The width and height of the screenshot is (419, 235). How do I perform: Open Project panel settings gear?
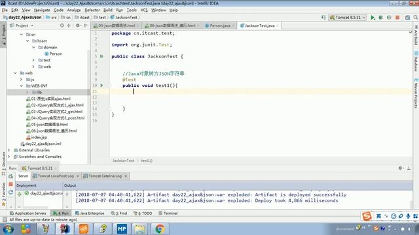(x=78, y=25)
